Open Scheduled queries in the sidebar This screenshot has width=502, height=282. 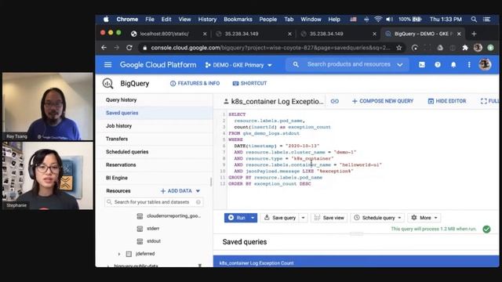click(x=127, y=152)
